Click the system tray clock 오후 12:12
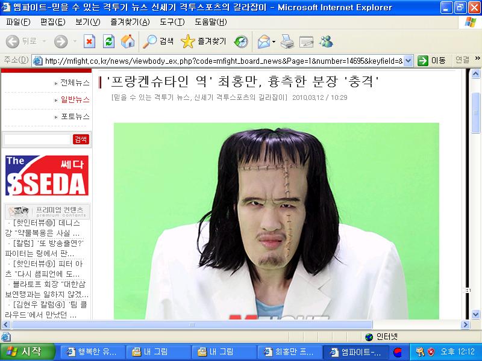Viewport: 482px width, 361px height. [457, 352]
